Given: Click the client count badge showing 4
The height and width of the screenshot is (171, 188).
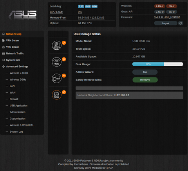Looking at the screenshot, I should click(64, 76).
